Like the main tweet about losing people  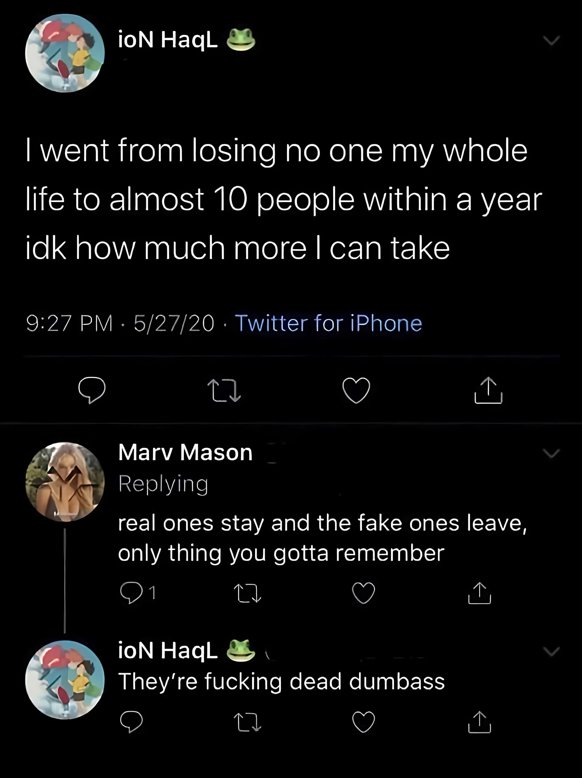[x=356, y=390]
